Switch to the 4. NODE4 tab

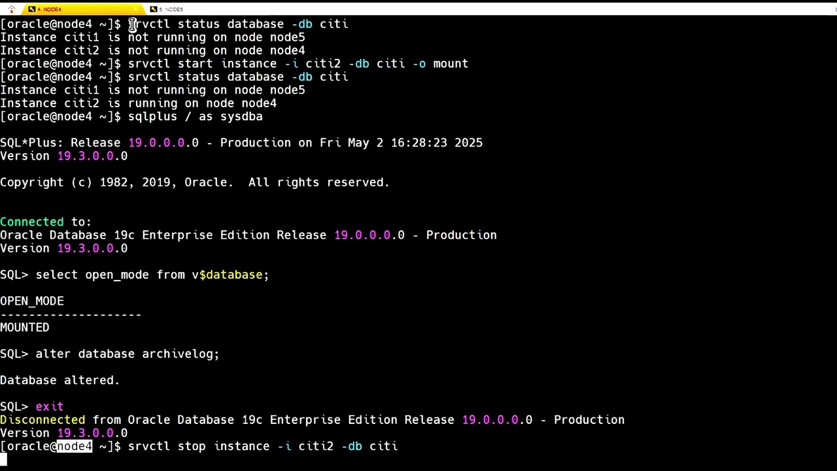82,9
